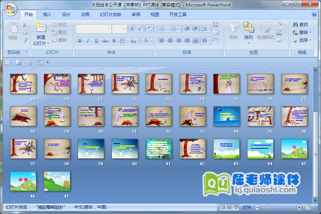Open the Insert (插入) tab
This screenshot has width=321, height=214.
(48, 14)
